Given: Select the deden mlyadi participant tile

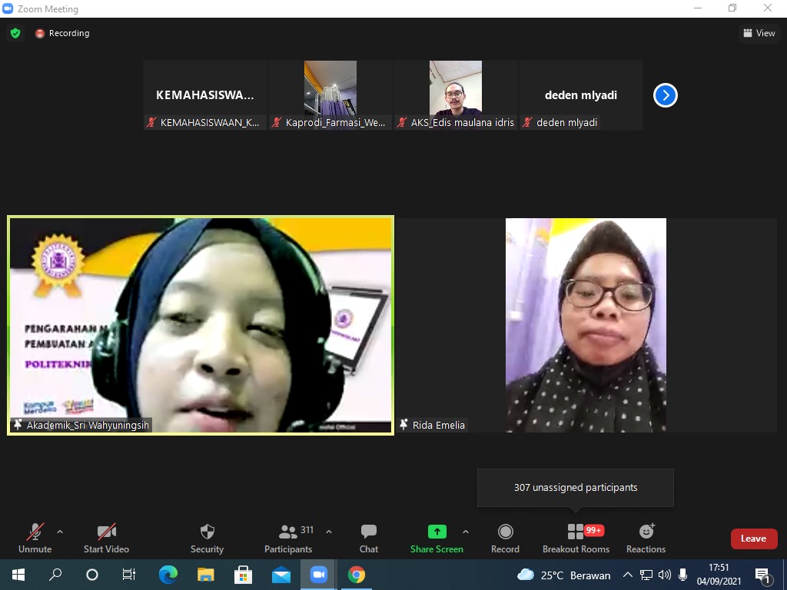Looking at the screenshot, I should (581, 95).
